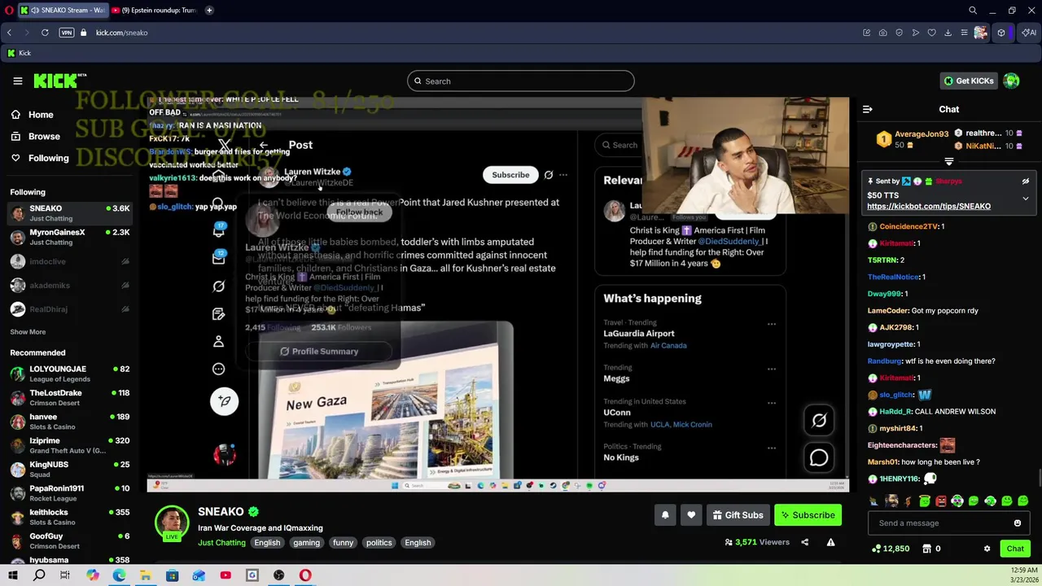Toggle stream notifications with the bell button
Screen dimensions: 1042x586
click(665, 515)
